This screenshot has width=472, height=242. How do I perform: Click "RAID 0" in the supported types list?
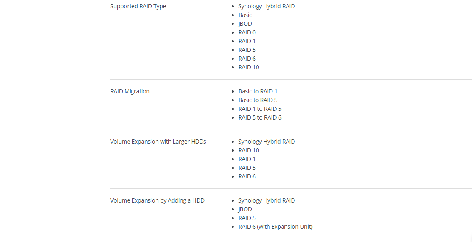247,32
